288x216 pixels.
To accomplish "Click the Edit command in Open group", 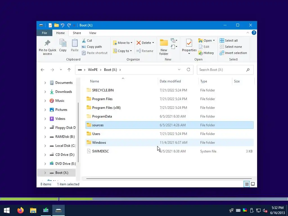I will 204,47.
